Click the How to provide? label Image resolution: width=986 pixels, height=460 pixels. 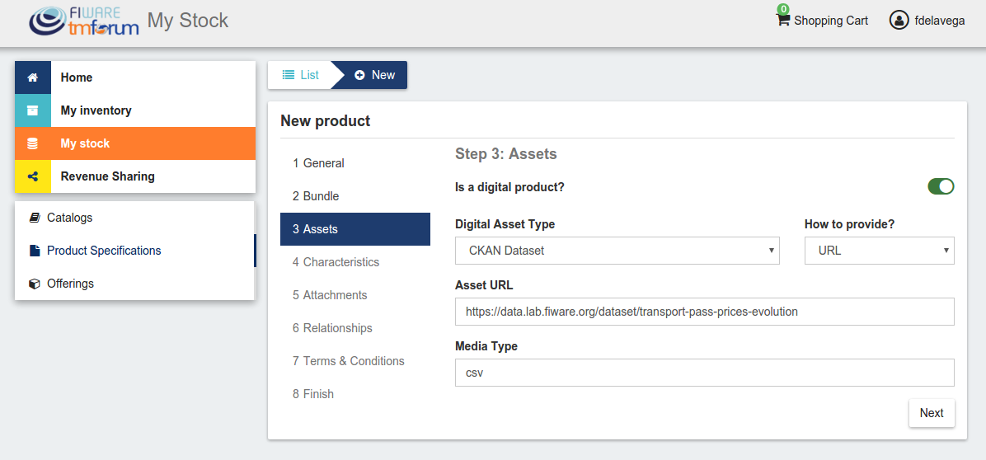point(849,224)
